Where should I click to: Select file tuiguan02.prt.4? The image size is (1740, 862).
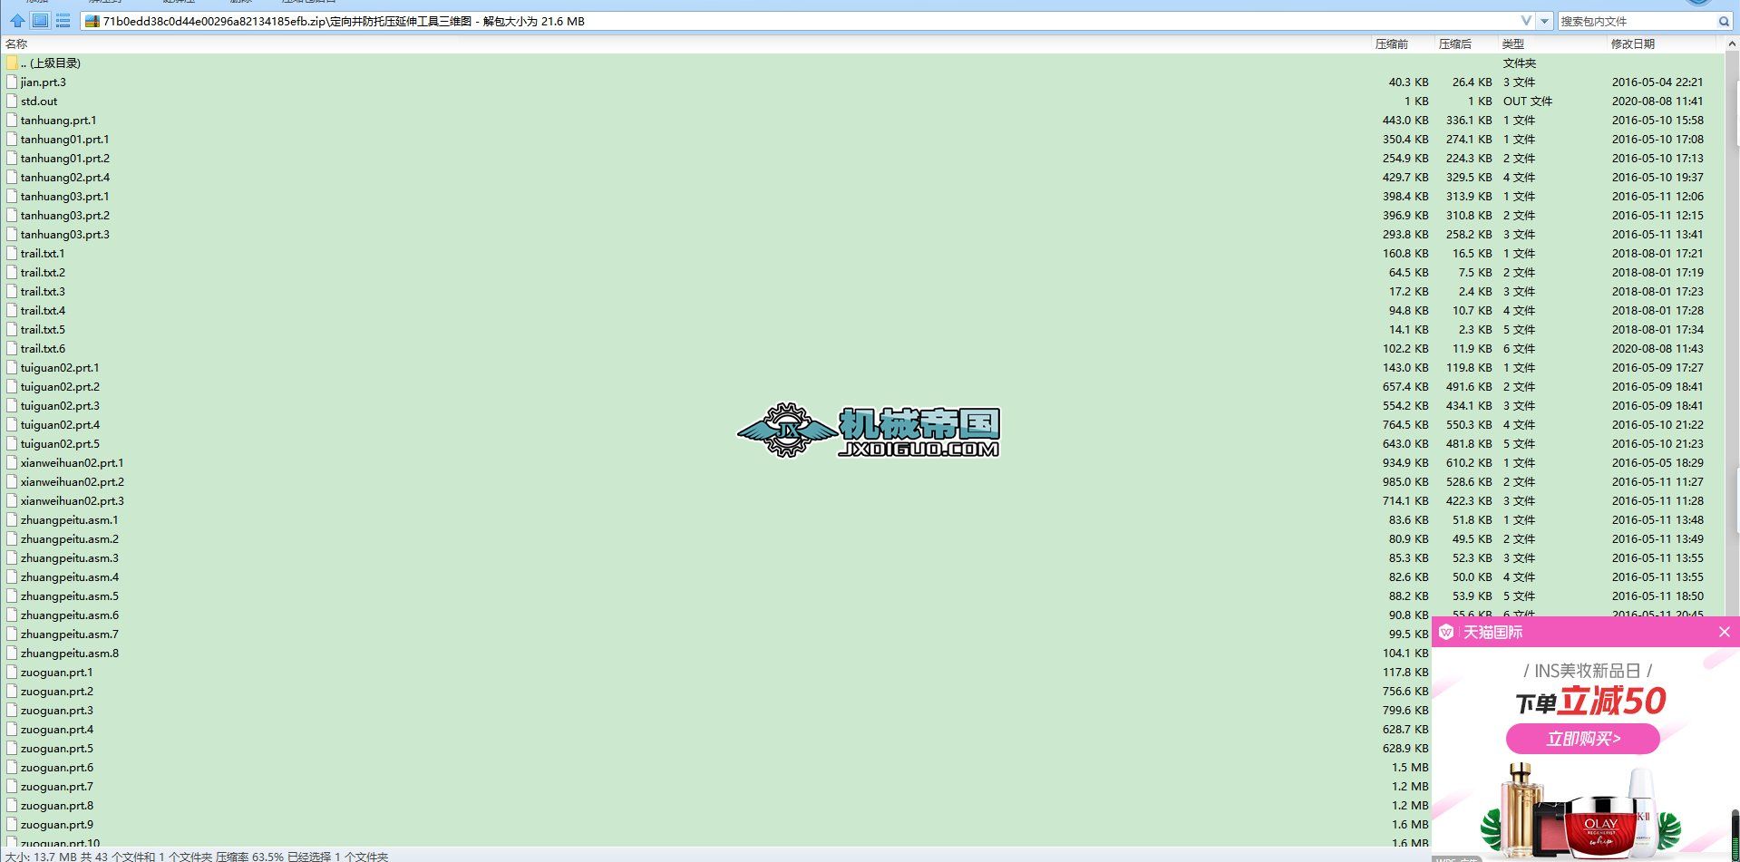60,424
